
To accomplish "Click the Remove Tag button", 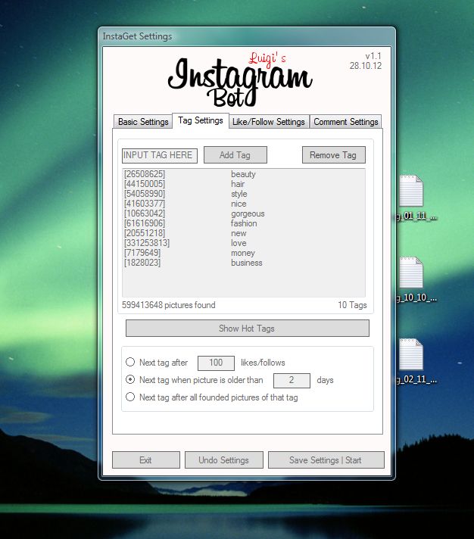I will (333, 155).
